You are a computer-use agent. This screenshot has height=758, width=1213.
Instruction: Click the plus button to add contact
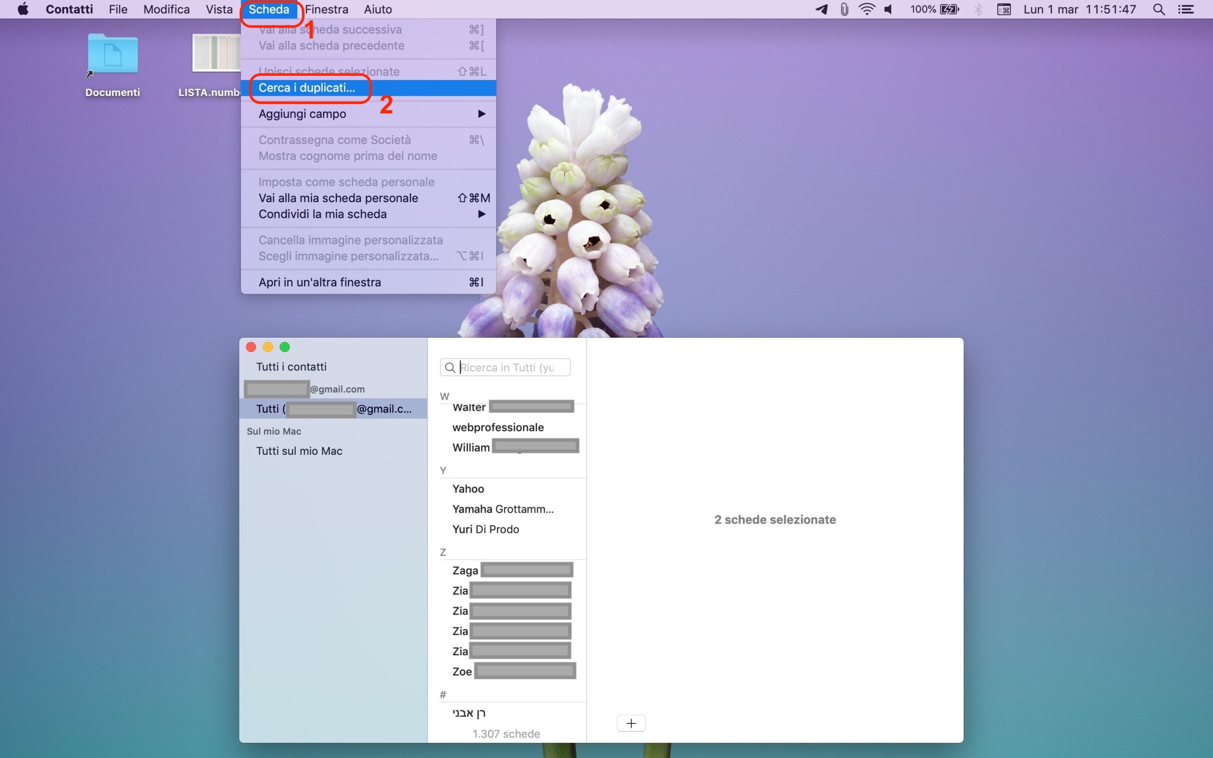(631, 723)
